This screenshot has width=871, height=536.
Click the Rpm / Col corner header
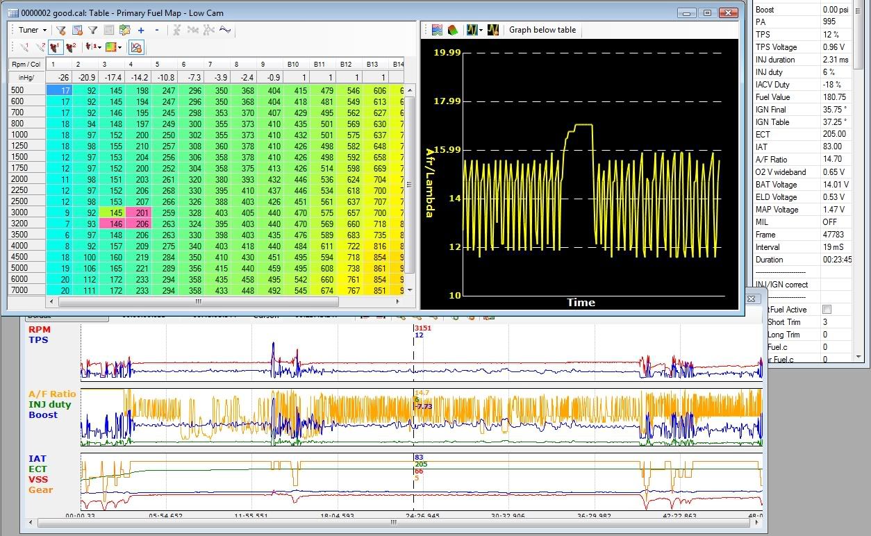tap(27, 64)
